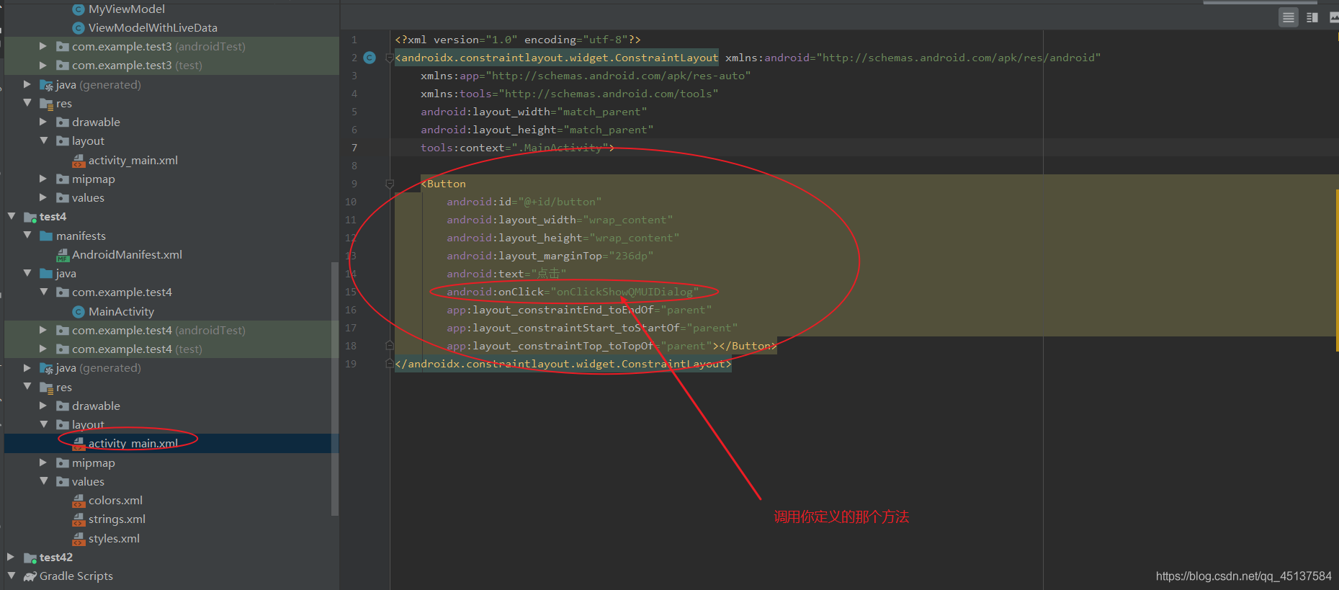Expand the drawable folder above the test4 module
Screen dimensions: 1339x590
coord(42,122)
